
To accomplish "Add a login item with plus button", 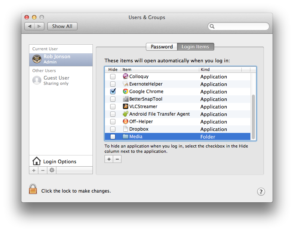I will (109, 159).
